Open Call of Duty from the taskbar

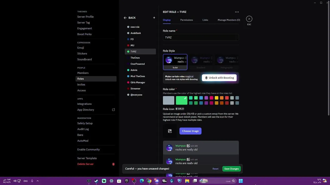164,181
